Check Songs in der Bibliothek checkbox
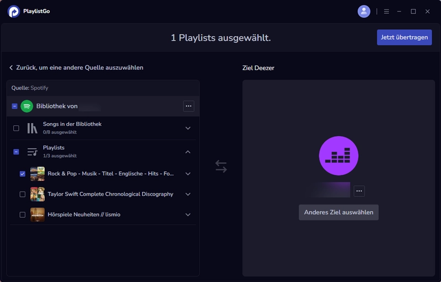This screenshot has width=441, height=282. 17,128
